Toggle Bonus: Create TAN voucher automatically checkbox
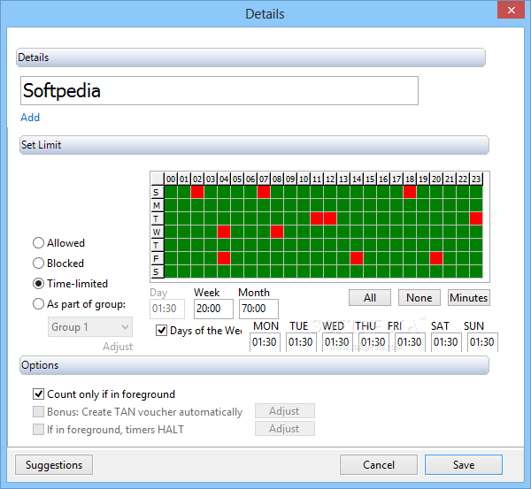 [38, 412]
